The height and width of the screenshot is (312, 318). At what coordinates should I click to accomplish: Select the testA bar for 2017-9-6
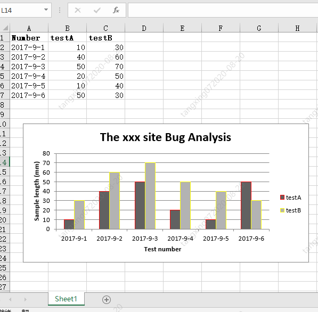tap(246, 206)
